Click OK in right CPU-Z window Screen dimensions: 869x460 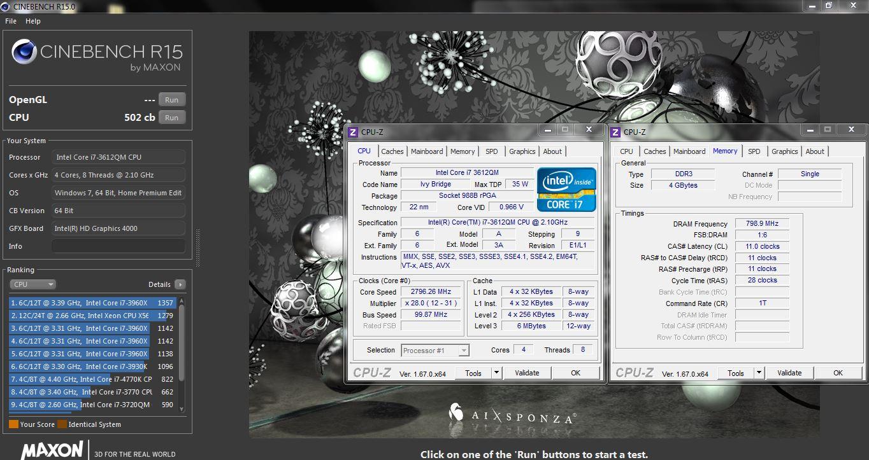pos(838,373)
